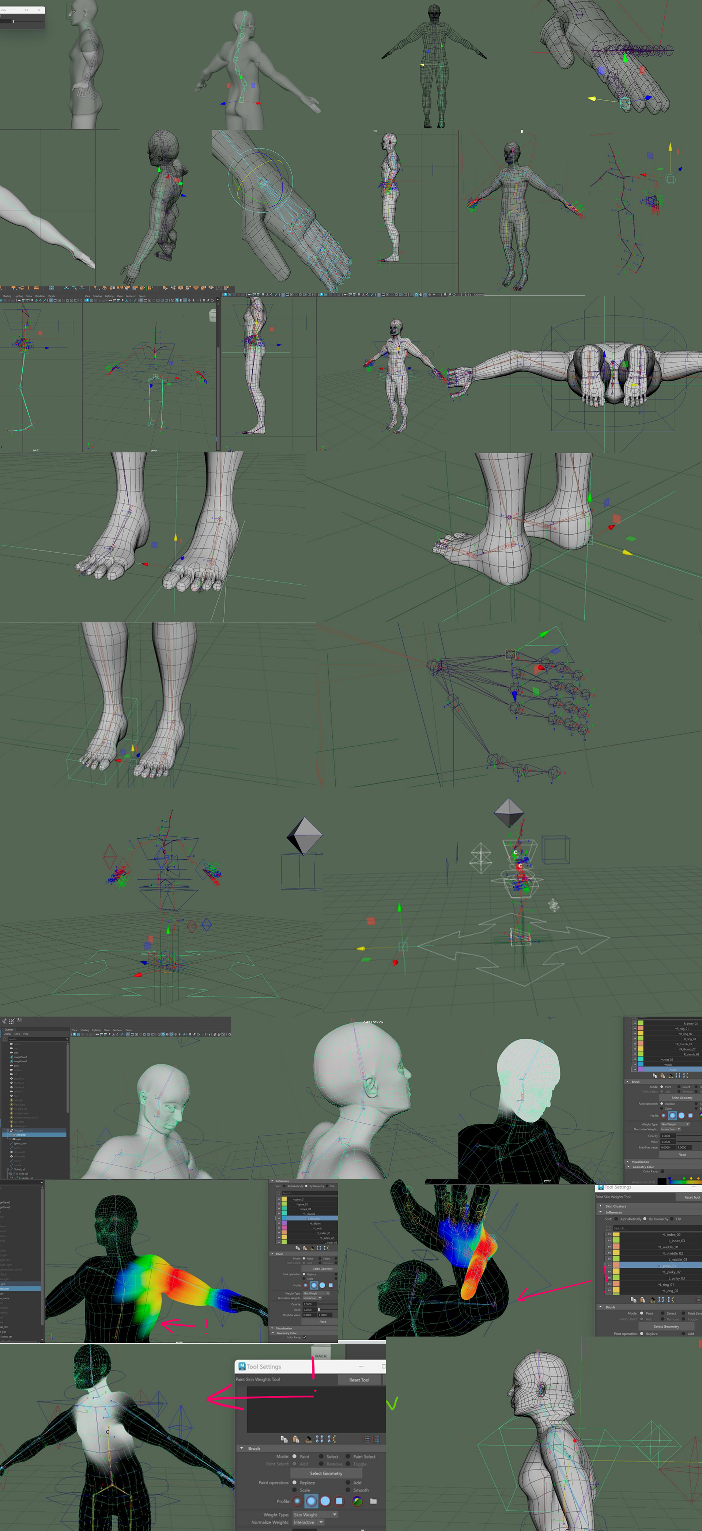Expand the Skin Clusters section
This screenshot has width=702, height=1531.
[x=600, y=1206]
